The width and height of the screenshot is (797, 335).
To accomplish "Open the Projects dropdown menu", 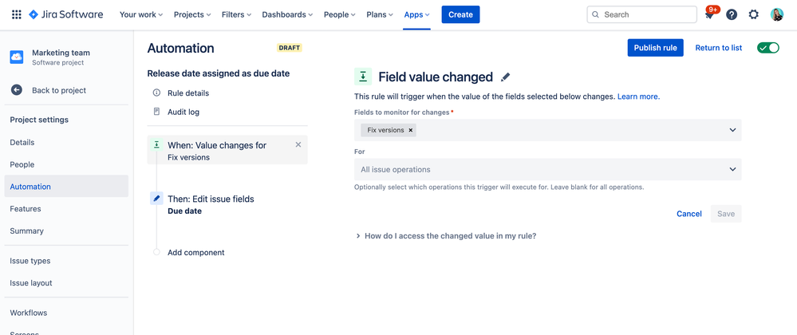I will pos(192,14).
